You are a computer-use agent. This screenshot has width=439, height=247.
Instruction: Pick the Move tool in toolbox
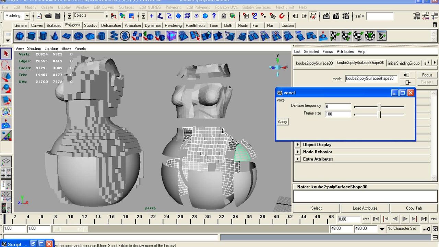click(6, 77)
